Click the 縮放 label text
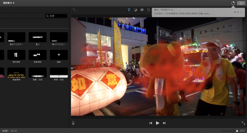Viewport: 247px width, 133px height. click(59, 62)
